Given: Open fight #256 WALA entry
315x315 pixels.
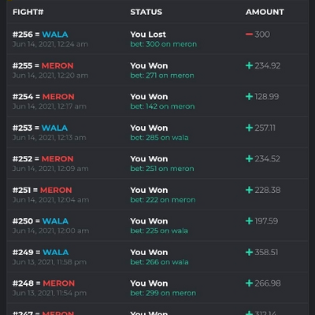Looking at the screenshot, I should click(x=157, y=39).
